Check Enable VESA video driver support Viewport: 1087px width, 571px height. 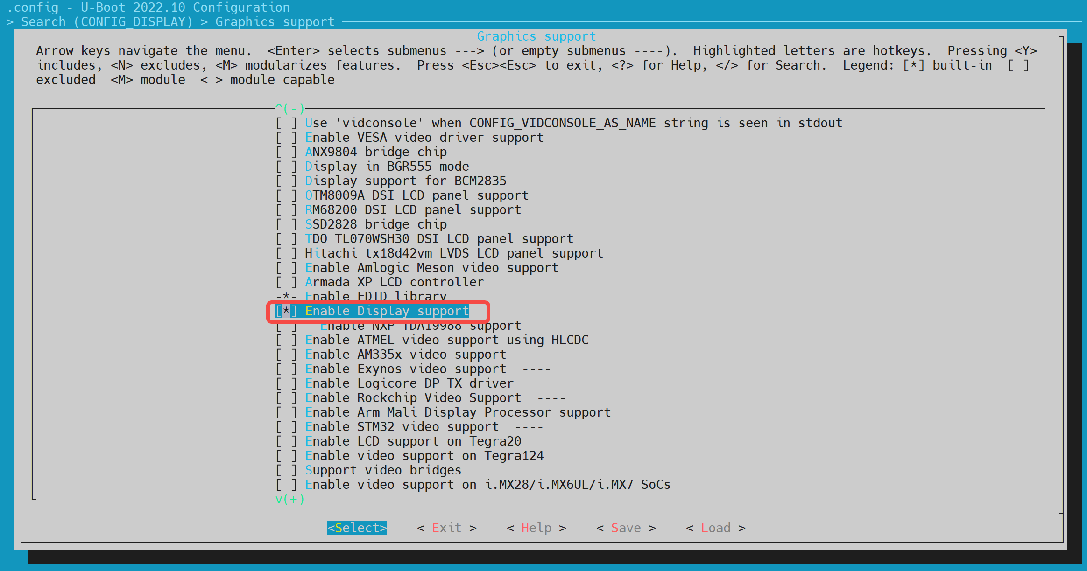click(x=286, y=138)
